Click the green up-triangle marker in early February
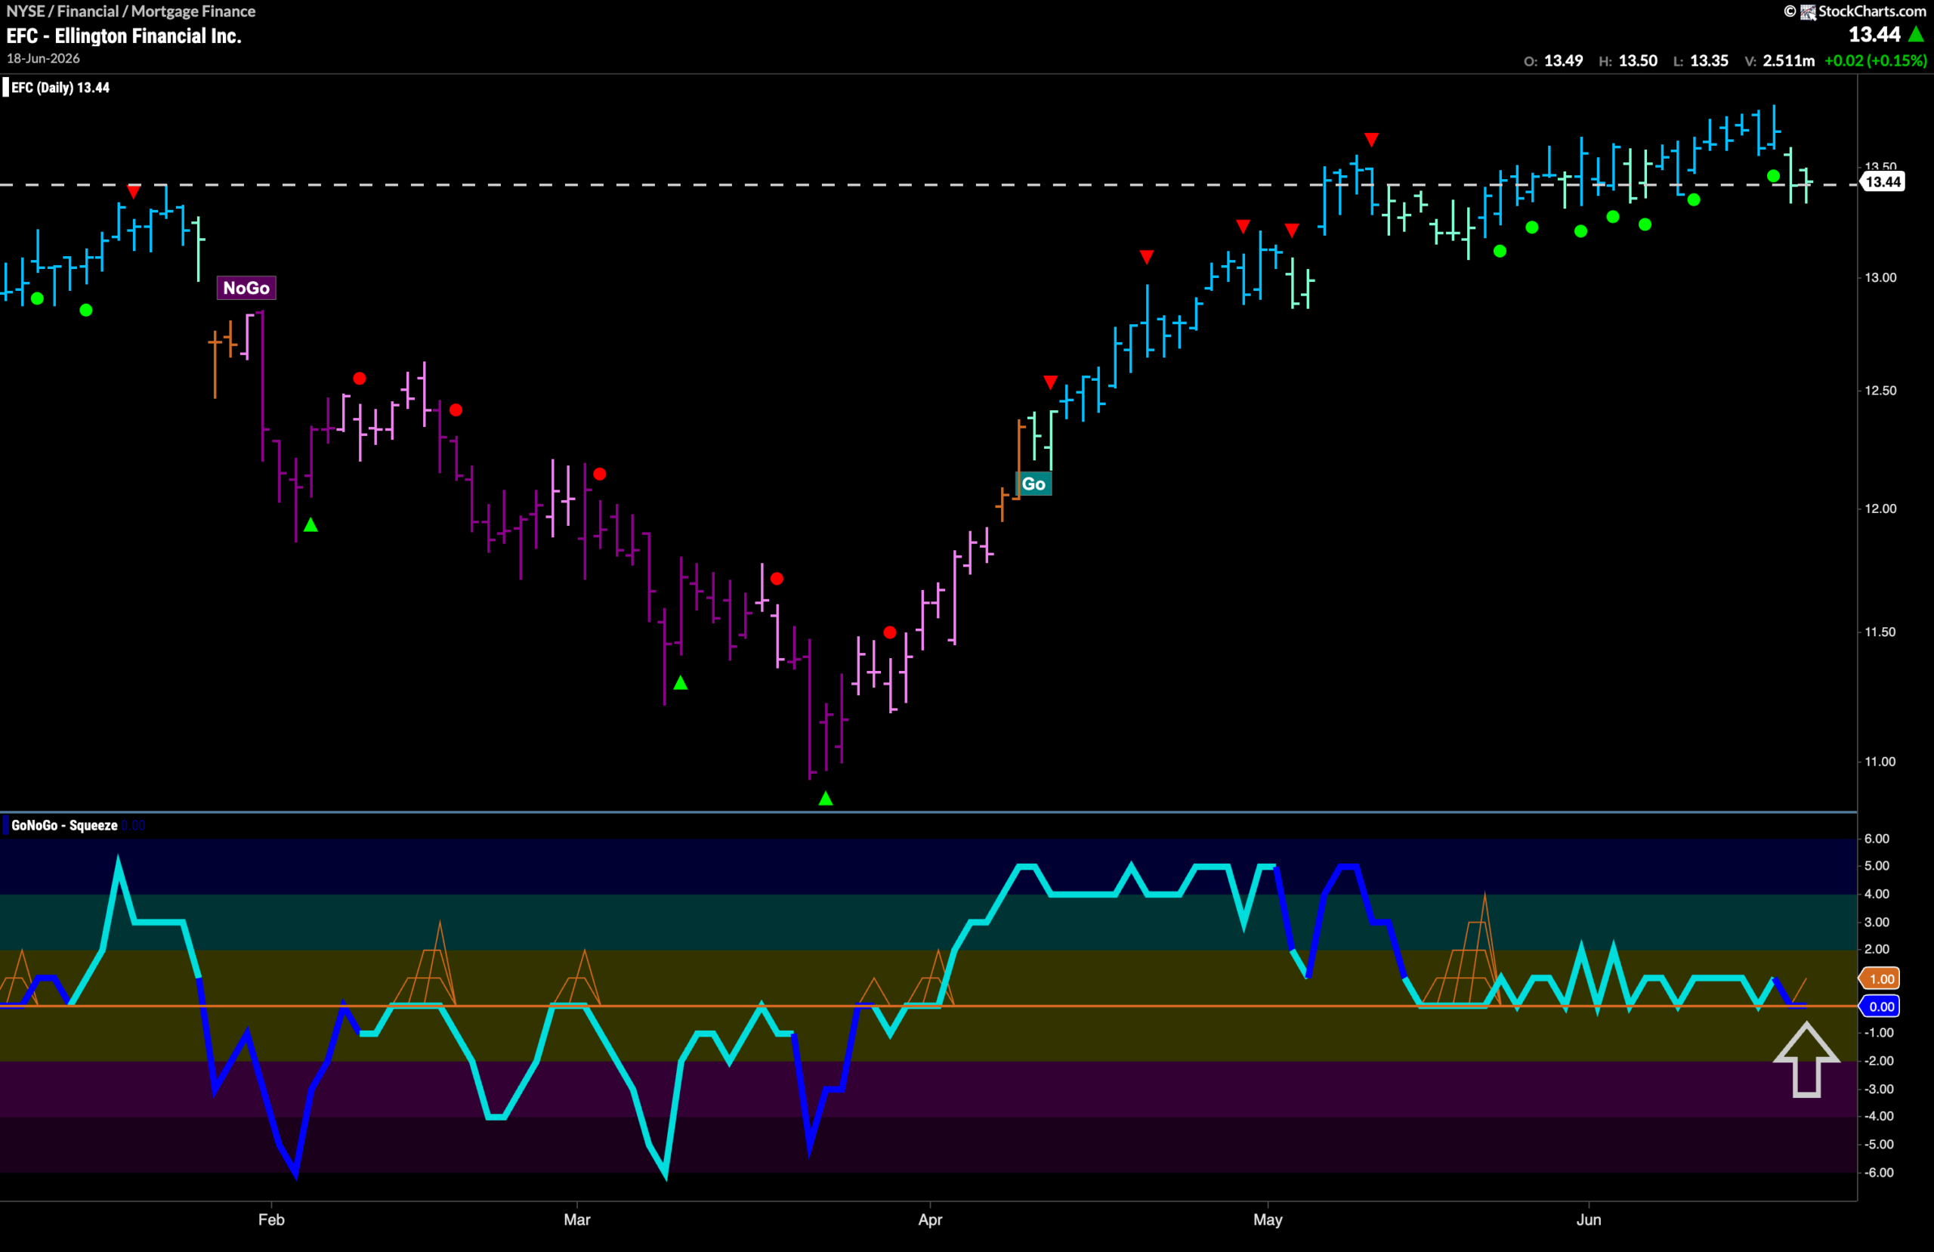This screenshot has width=1934, height=1252. coord(310,525)
